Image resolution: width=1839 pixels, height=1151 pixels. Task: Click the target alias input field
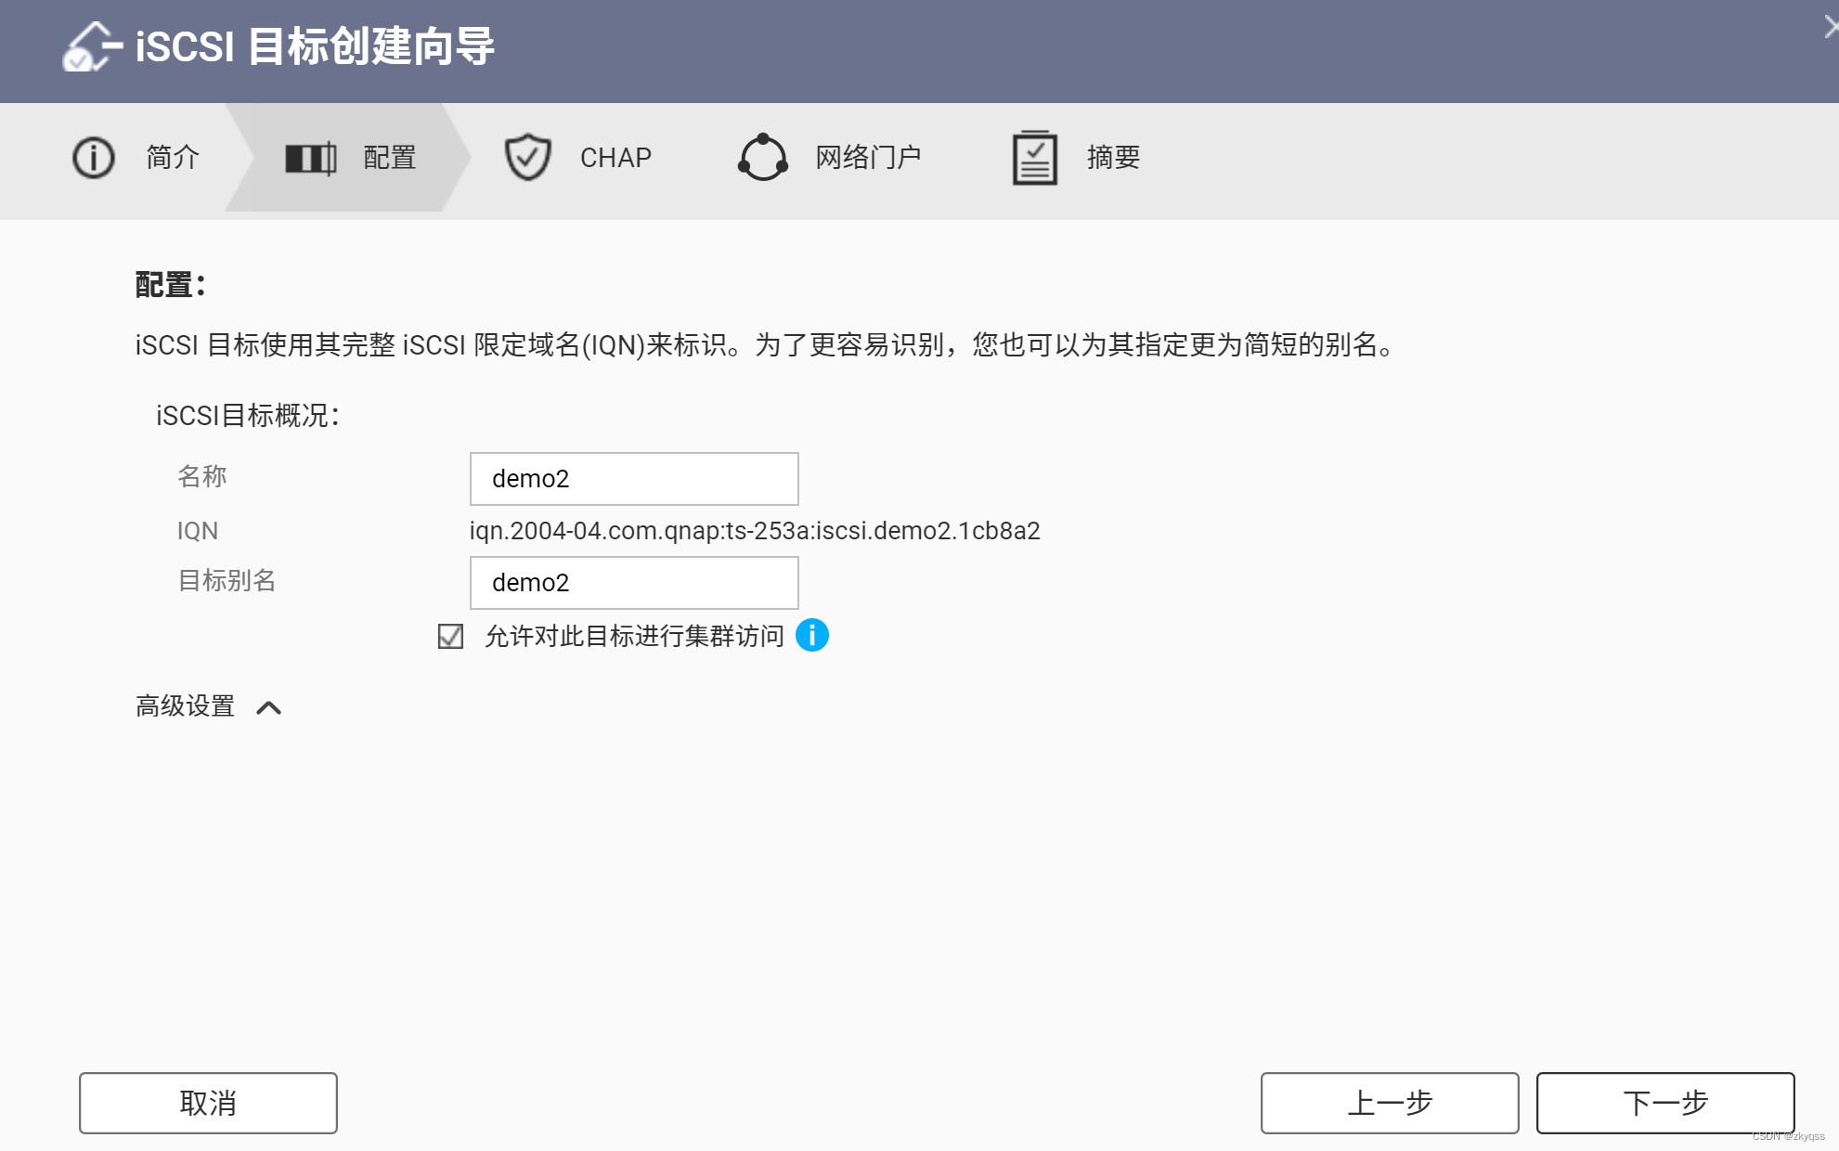(x=634, y=583)
